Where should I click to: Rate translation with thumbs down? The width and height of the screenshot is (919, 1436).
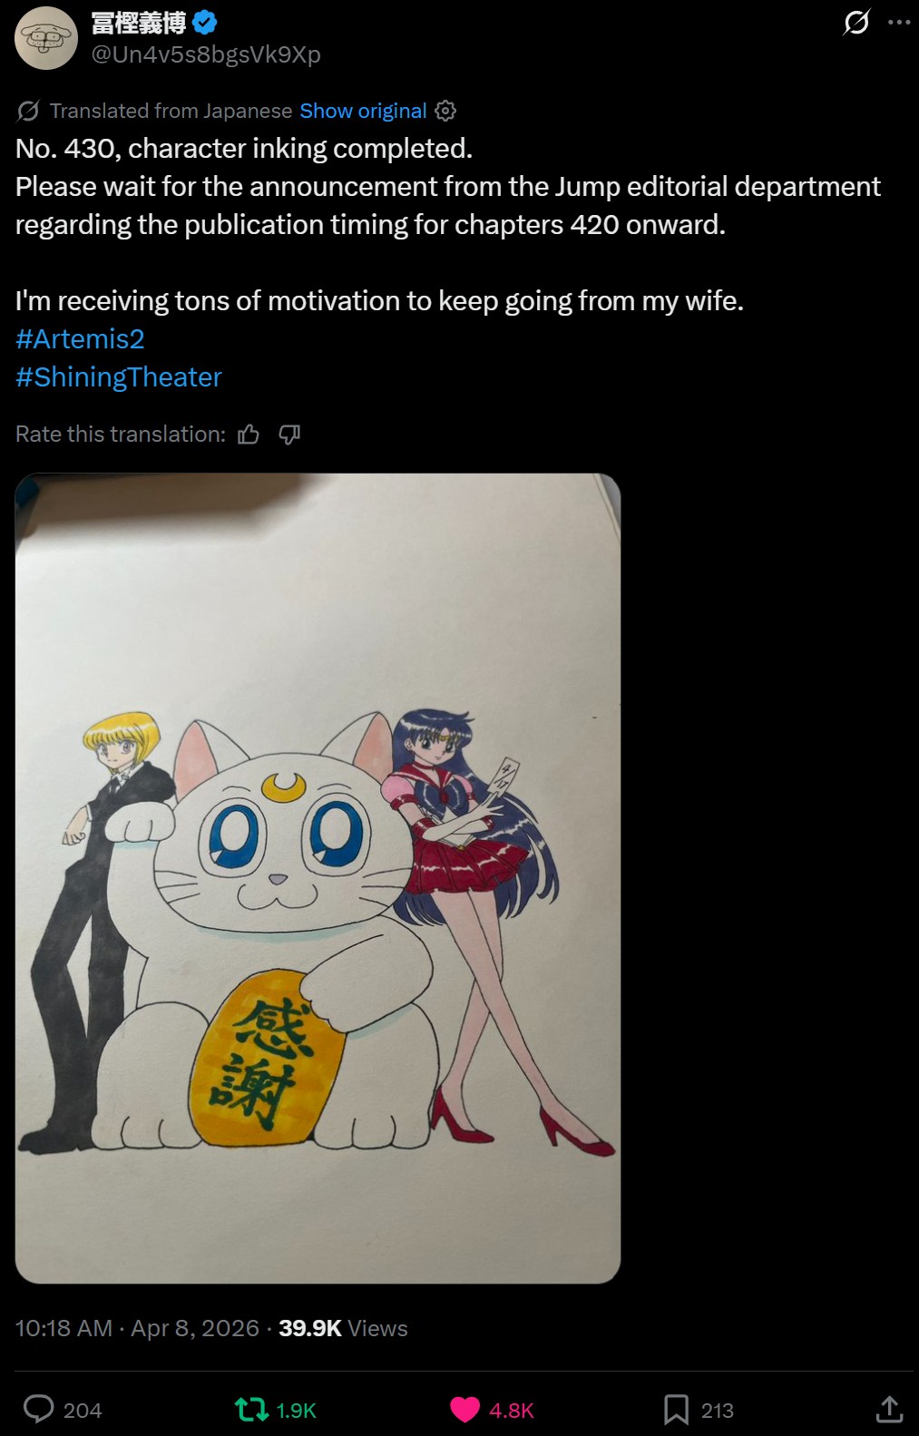289,435
